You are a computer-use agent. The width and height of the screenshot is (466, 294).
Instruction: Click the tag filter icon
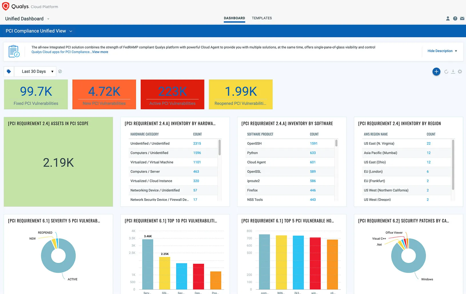9,72
